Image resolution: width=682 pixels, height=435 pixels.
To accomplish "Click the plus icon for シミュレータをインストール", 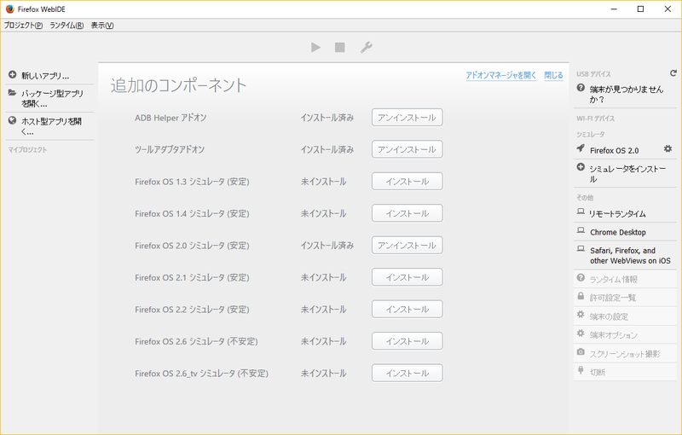I will point(581,167).
